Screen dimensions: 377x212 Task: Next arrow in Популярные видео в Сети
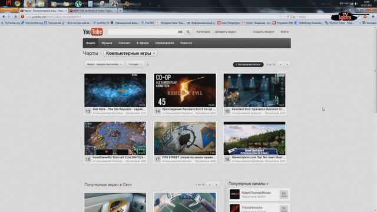[216, 184]
